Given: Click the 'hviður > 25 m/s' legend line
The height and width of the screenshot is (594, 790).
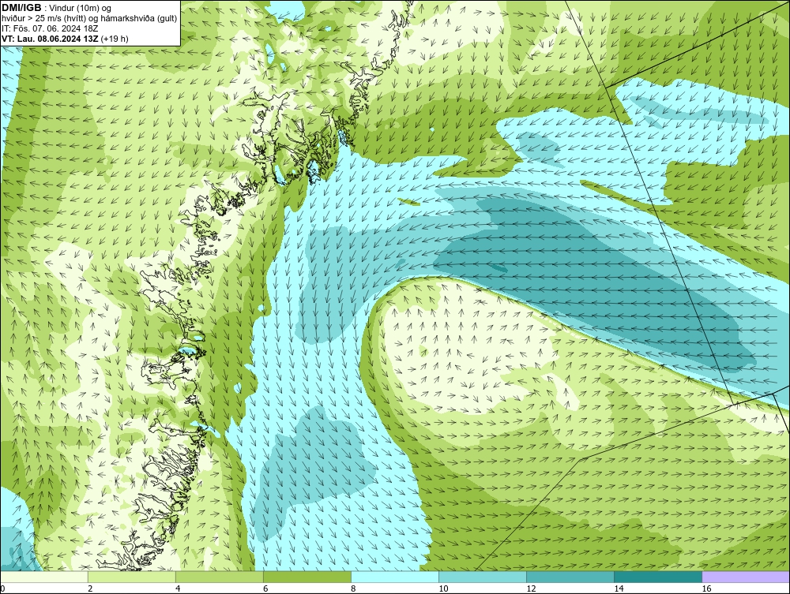Looking at the screenshot, I should point(89,18).
